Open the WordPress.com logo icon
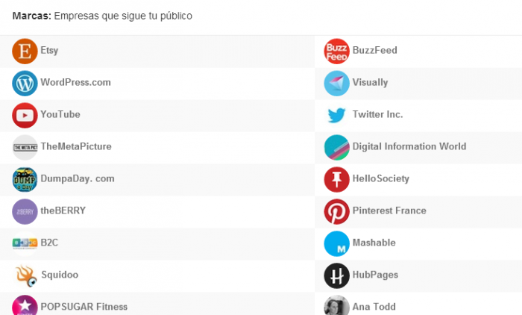 (25, 83)
